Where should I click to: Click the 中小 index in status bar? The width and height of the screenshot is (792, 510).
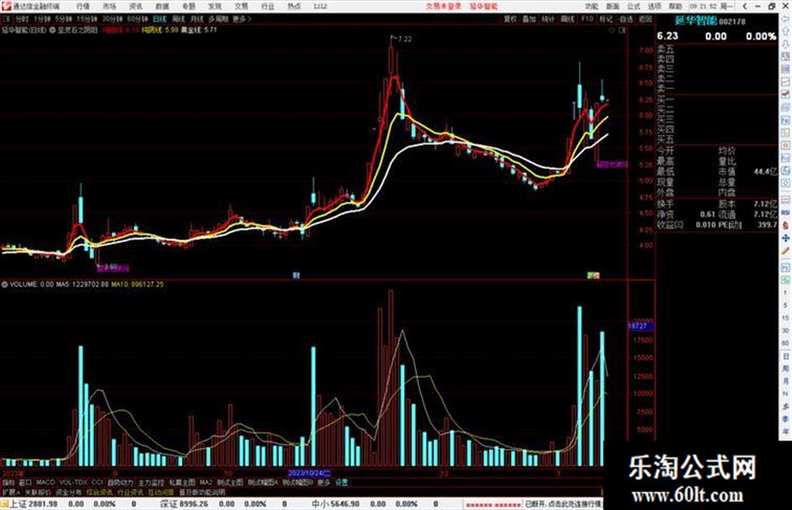tap(335, 504)
